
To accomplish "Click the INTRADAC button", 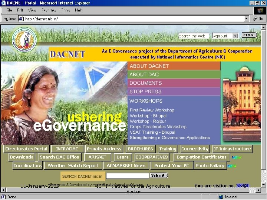I will [67, 149].
